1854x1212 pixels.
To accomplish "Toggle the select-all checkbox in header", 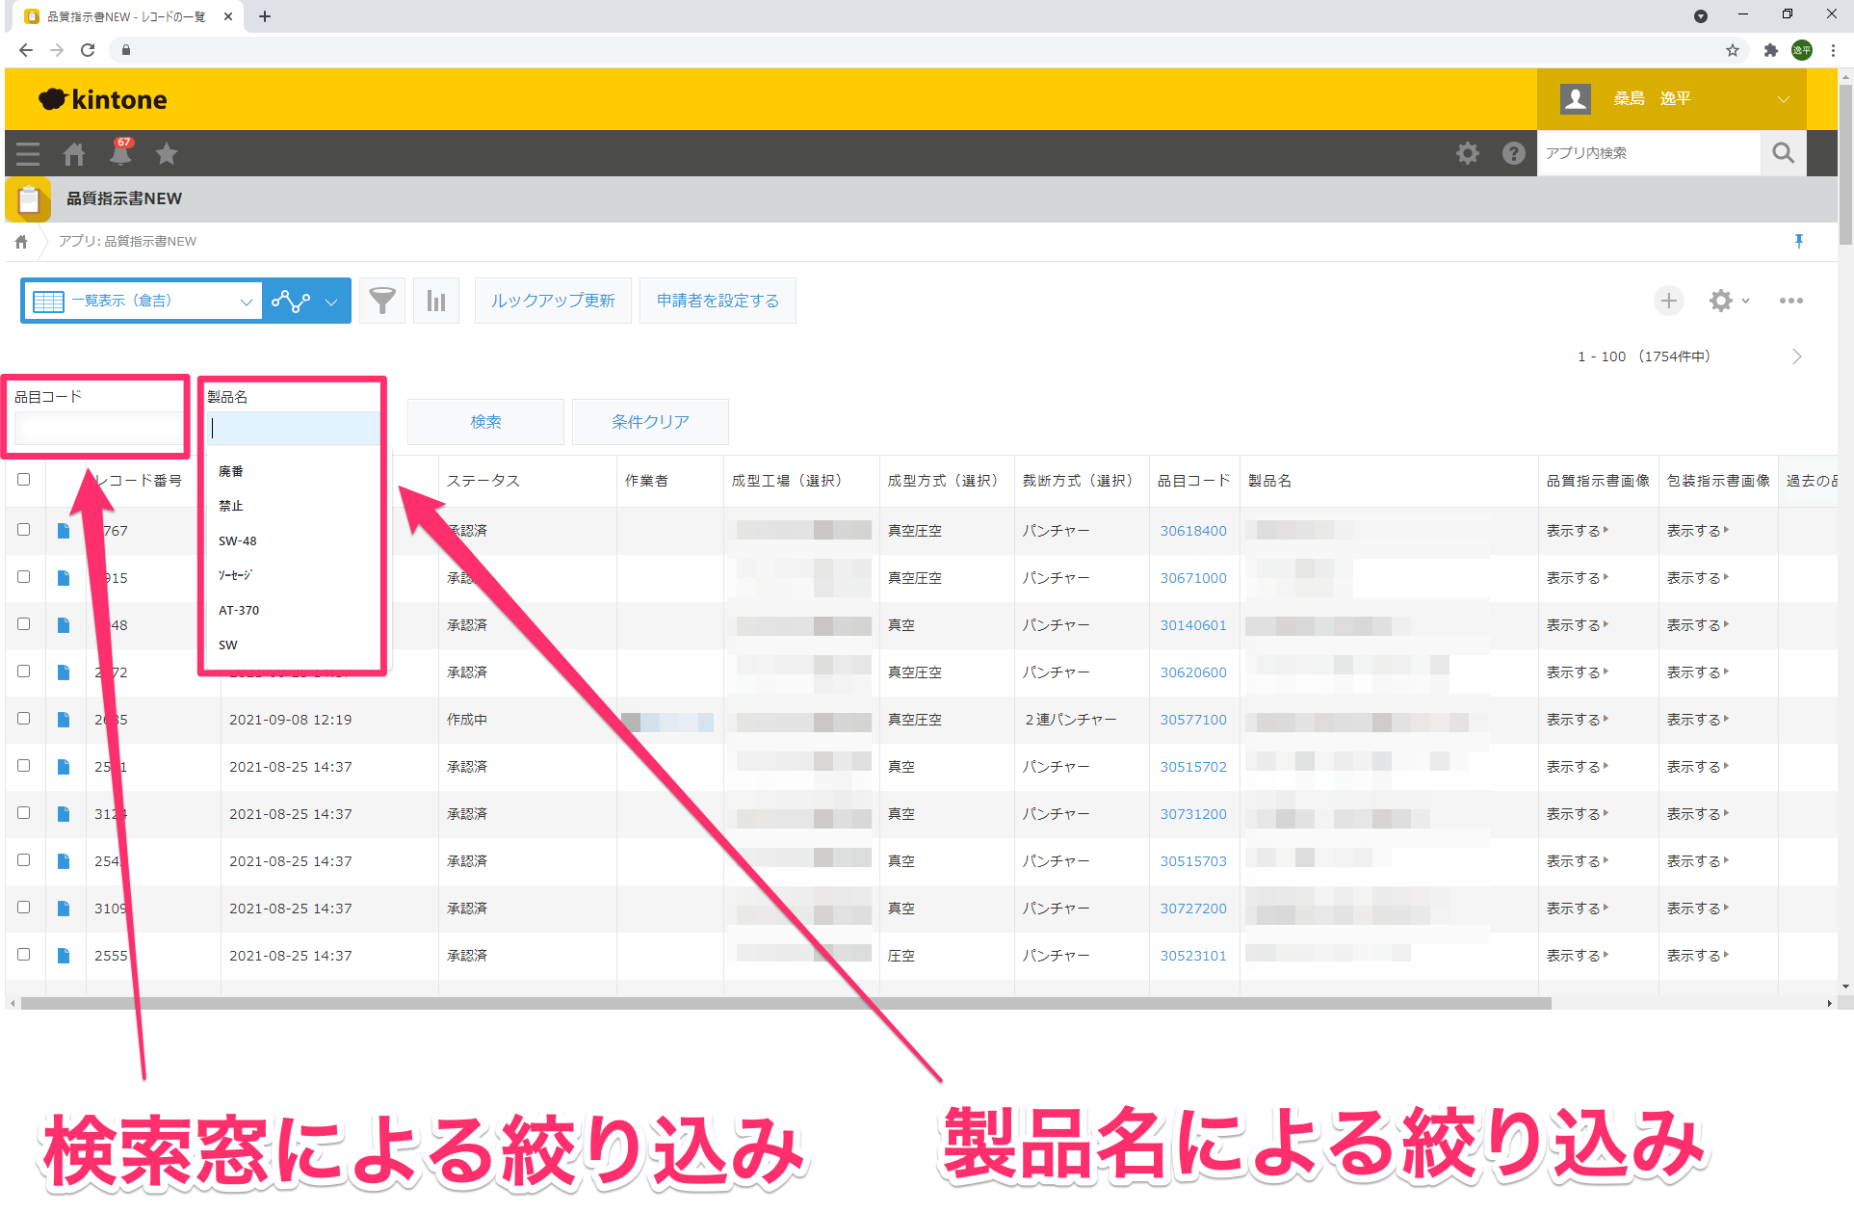I will point(24,480).
